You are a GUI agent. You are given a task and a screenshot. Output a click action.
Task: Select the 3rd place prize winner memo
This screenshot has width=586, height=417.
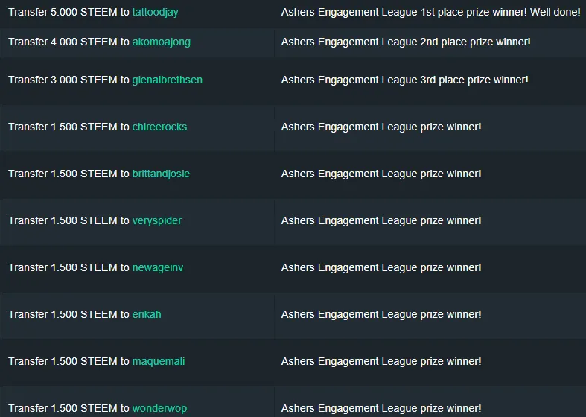point(405,80)
